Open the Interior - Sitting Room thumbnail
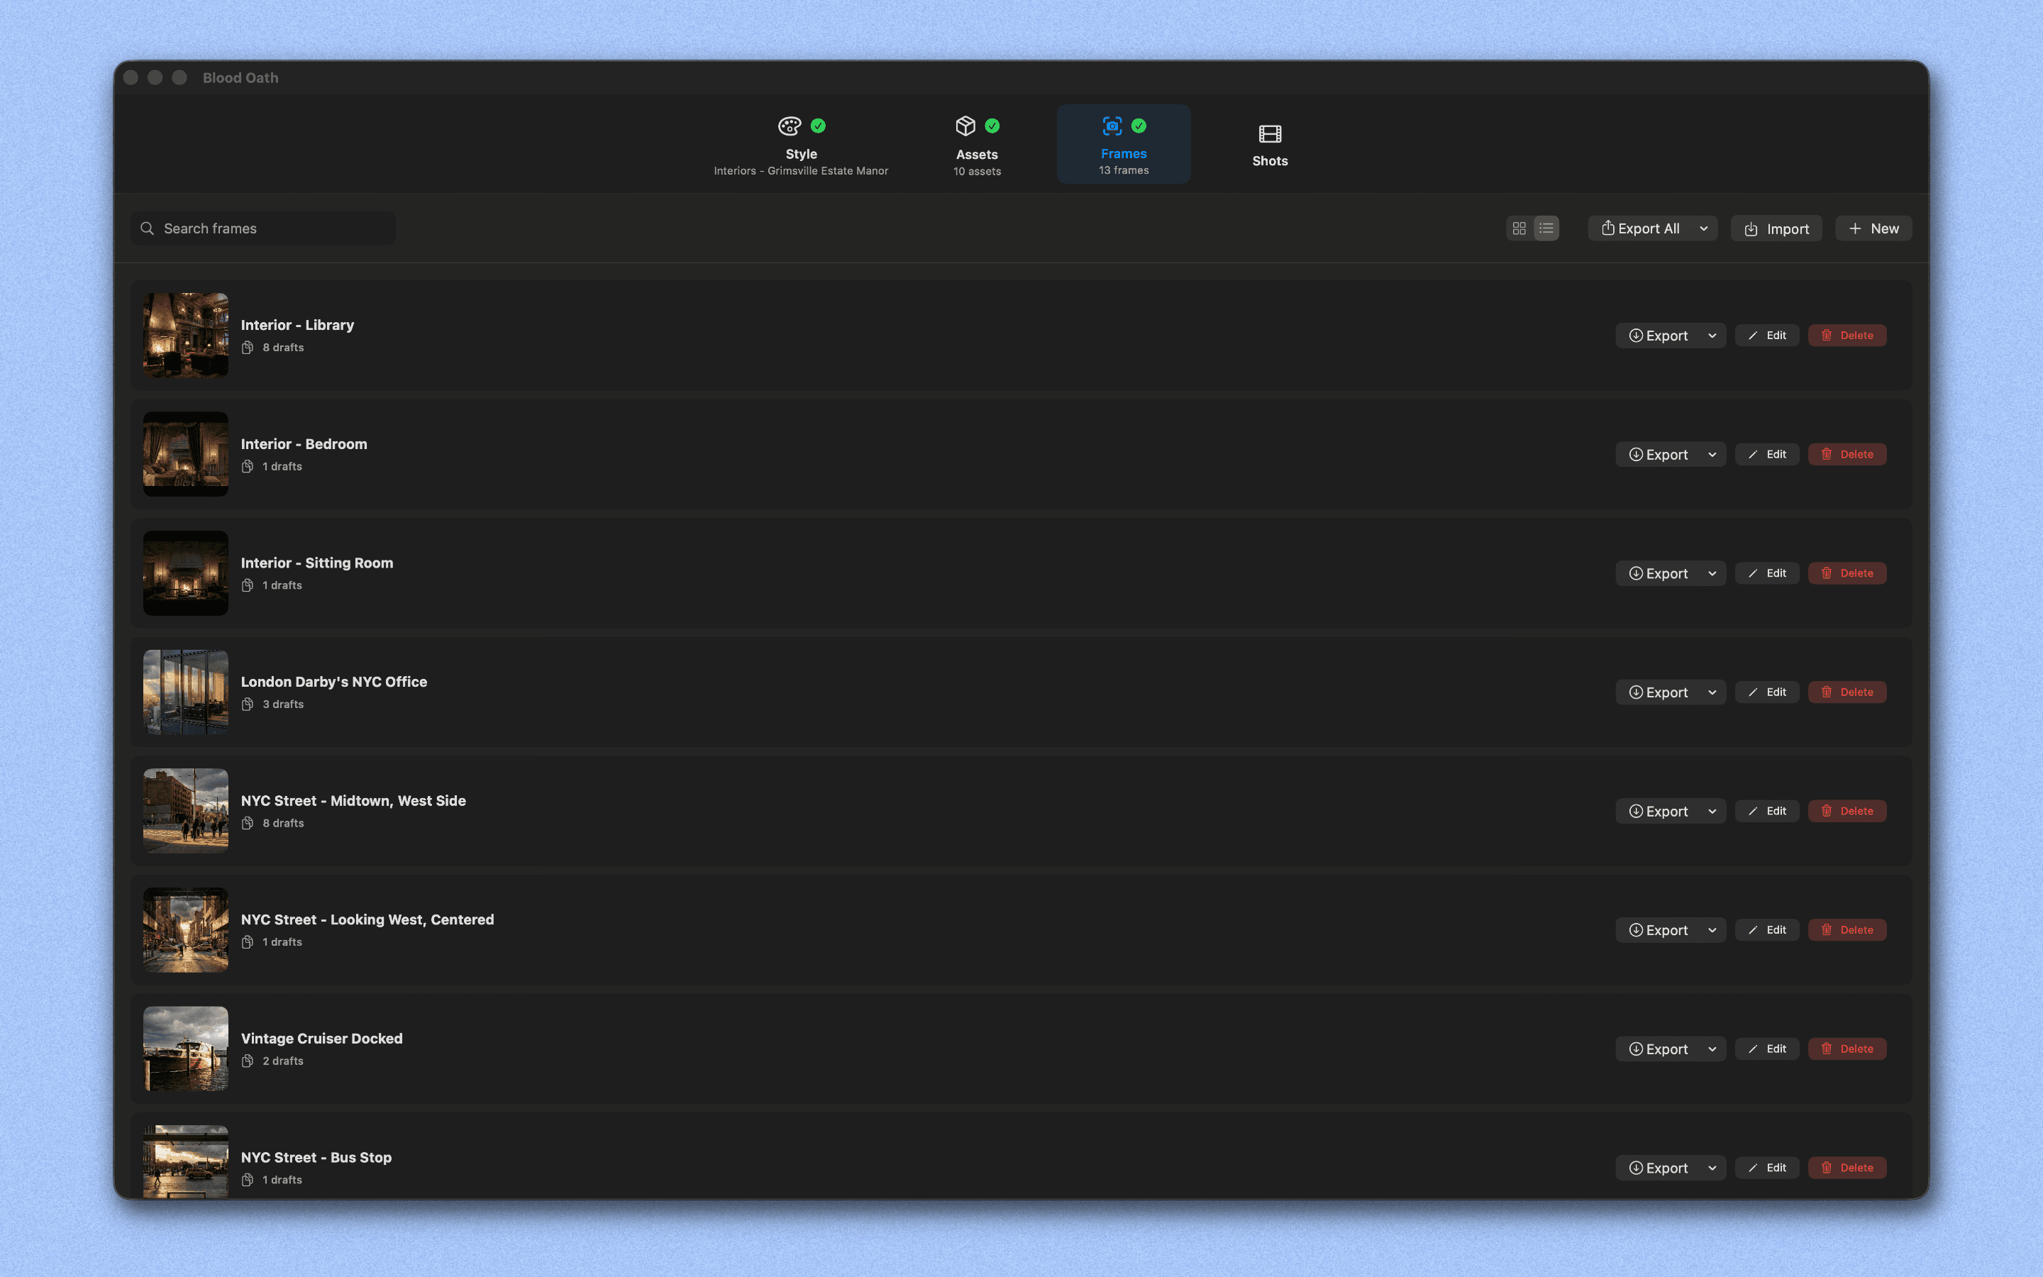The height and width of the screenshot is (1277, 2043). point(185,573)
